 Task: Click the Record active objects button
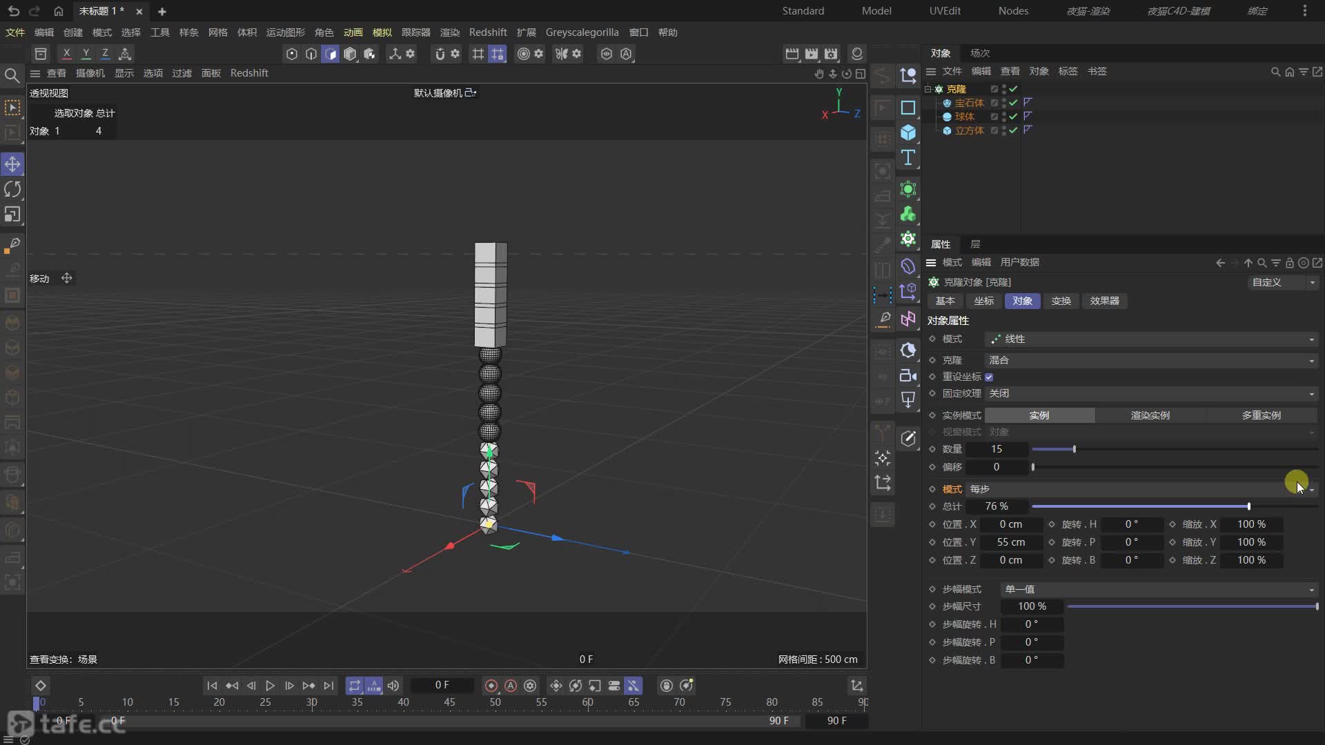coord(491,686)
